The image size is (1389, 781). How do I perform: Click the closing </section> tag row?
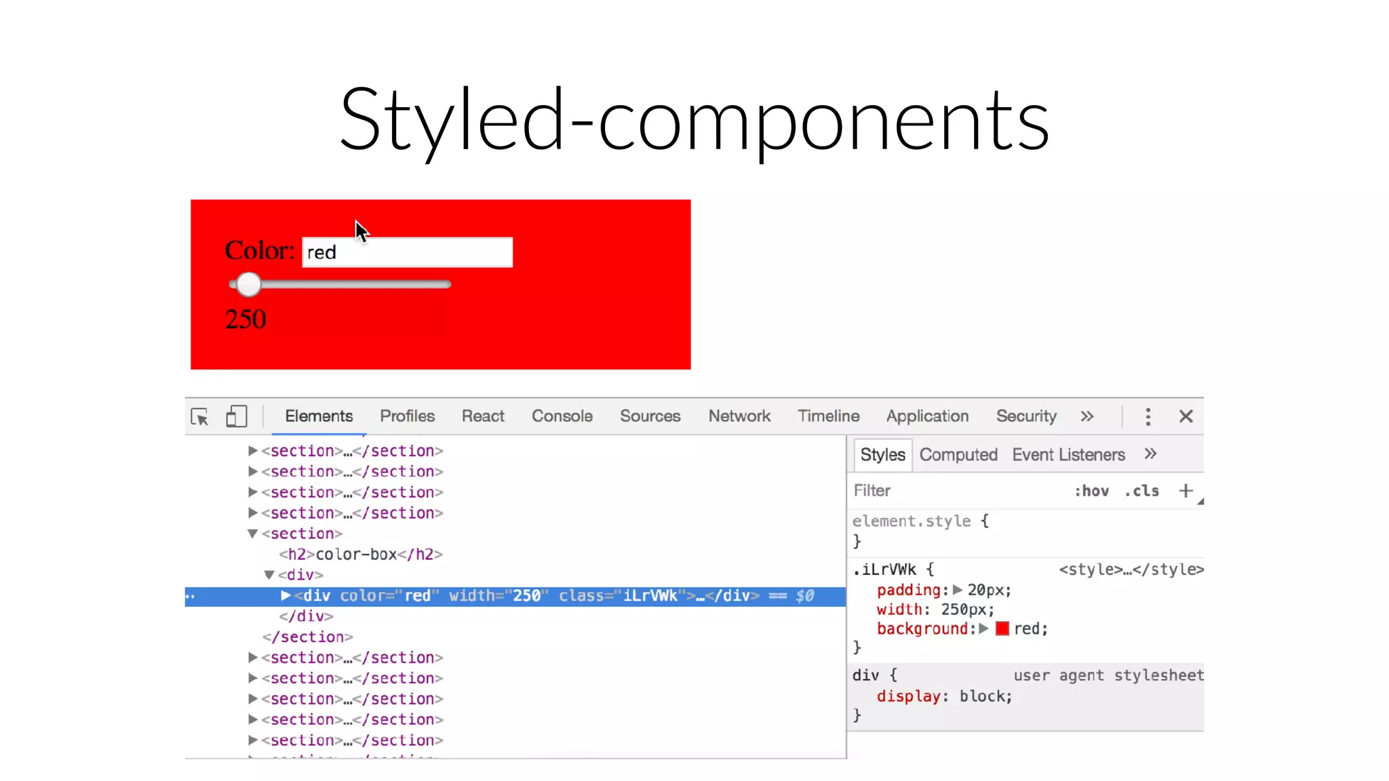click(308, 637)
